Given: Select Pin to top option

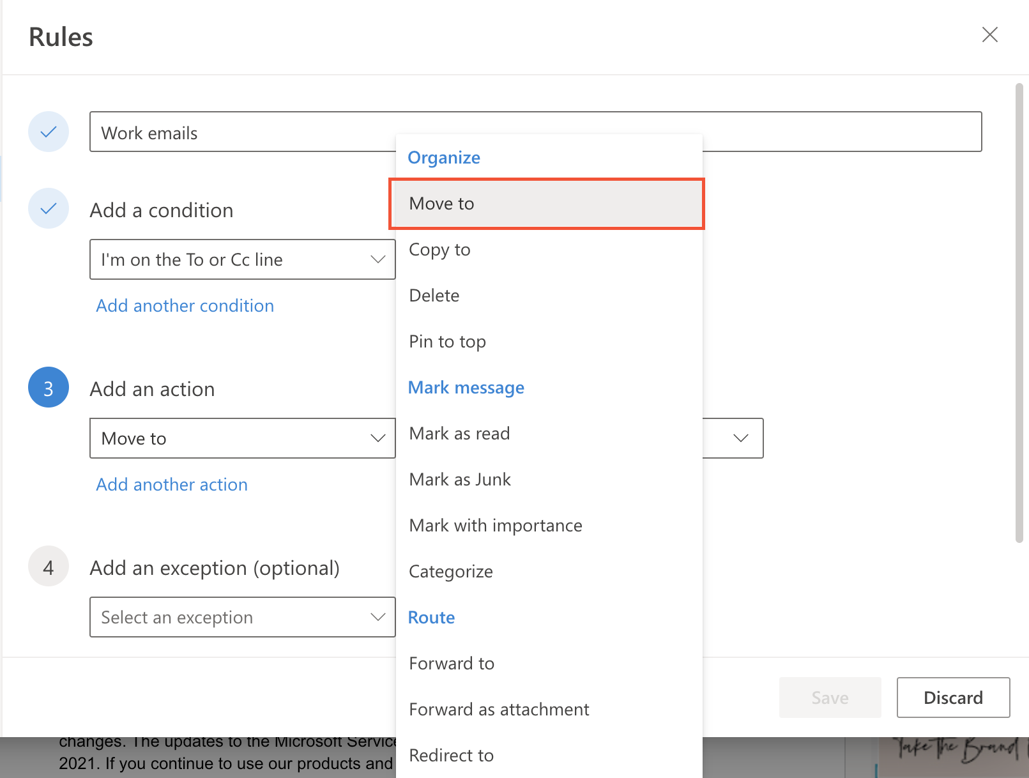Looking at the screenshot, I should pyautogui.click(x=447, y=341).
